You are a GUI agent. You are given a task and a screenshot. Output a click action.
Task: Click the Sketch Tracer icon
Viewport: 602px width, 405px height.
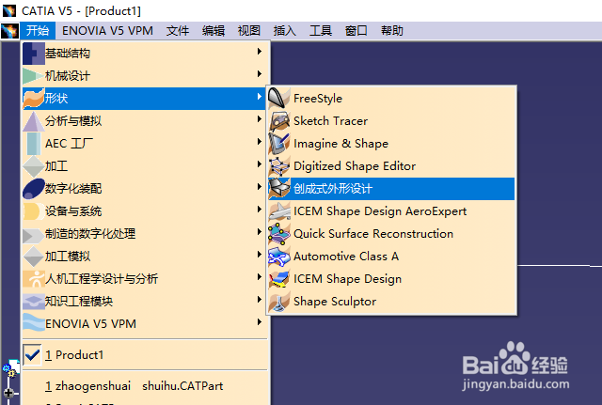(279, 121)
